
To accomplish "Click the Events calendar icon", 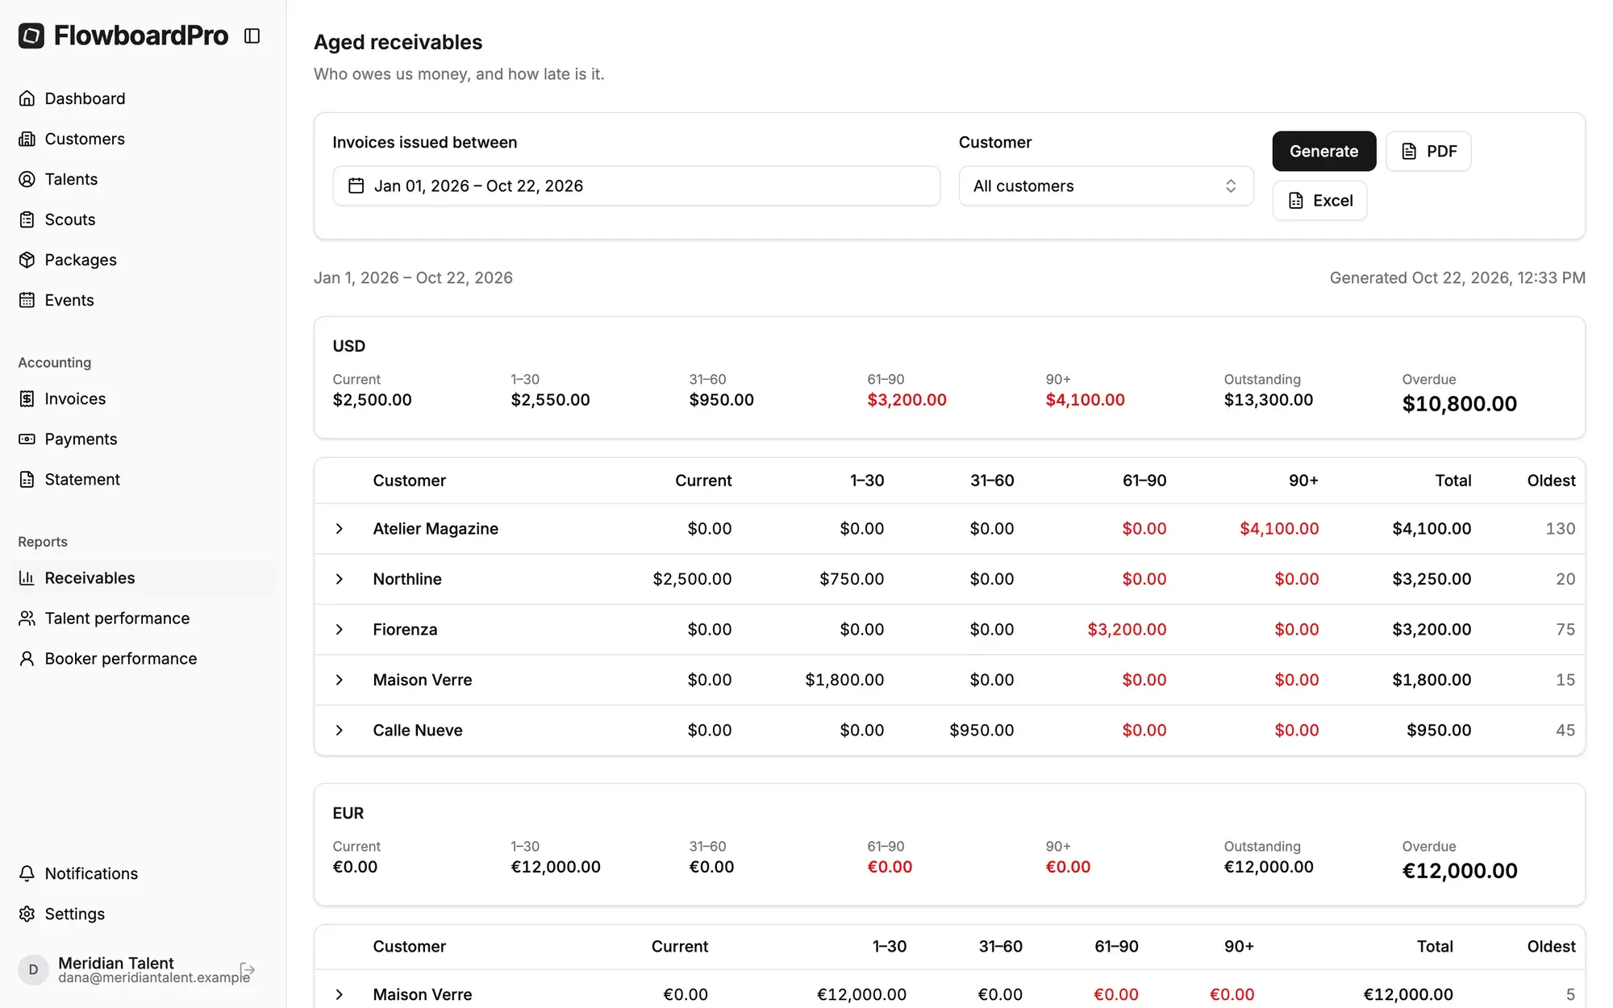I will 27,300.
